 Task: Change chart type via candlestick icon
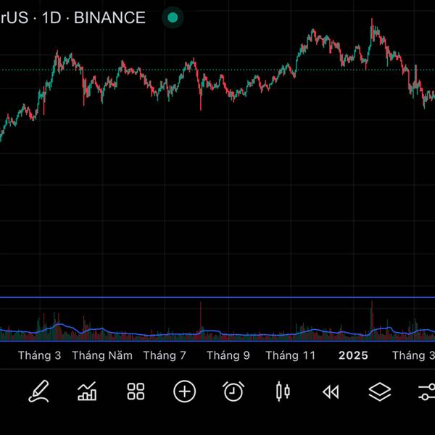[x=283, y=391]
